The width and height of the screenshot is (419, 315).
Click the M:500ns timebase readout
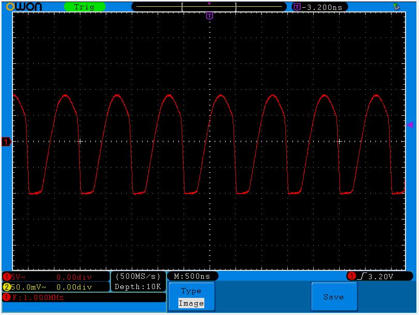tap(192, 276)
